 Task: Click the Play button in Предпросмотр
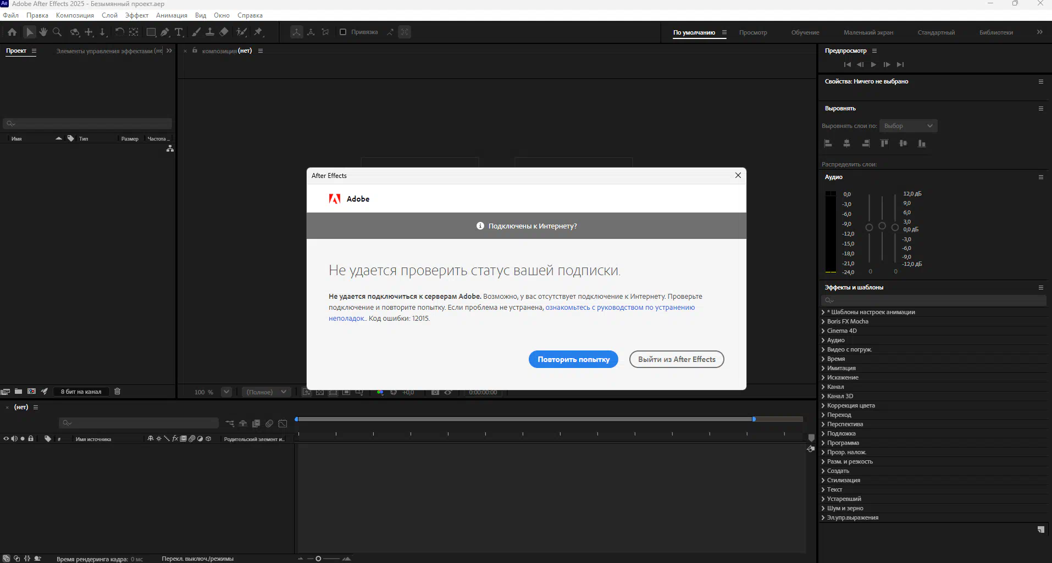coord(873,65)
